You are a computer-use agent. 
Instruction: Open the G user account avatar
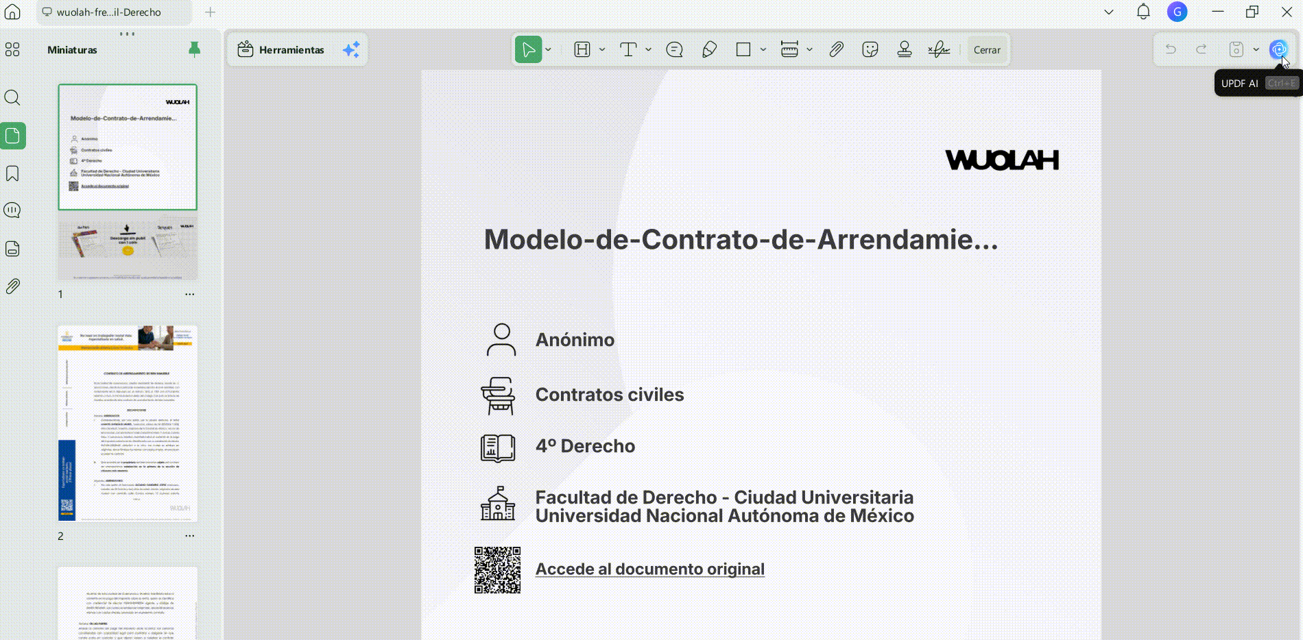(1178, 12)
